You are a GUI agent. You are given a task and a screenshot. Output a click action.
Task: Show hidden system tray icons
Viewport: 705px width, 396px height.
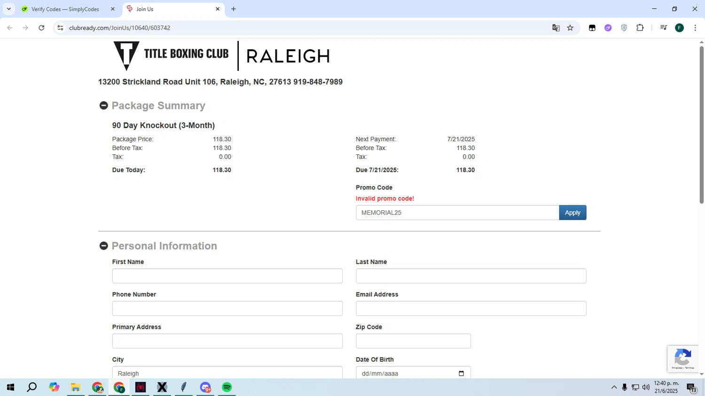(614, 387)
